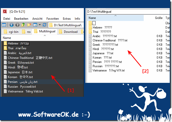Open the Ansicht menu
The image size is (172, 122).
[x=37, y=19]
